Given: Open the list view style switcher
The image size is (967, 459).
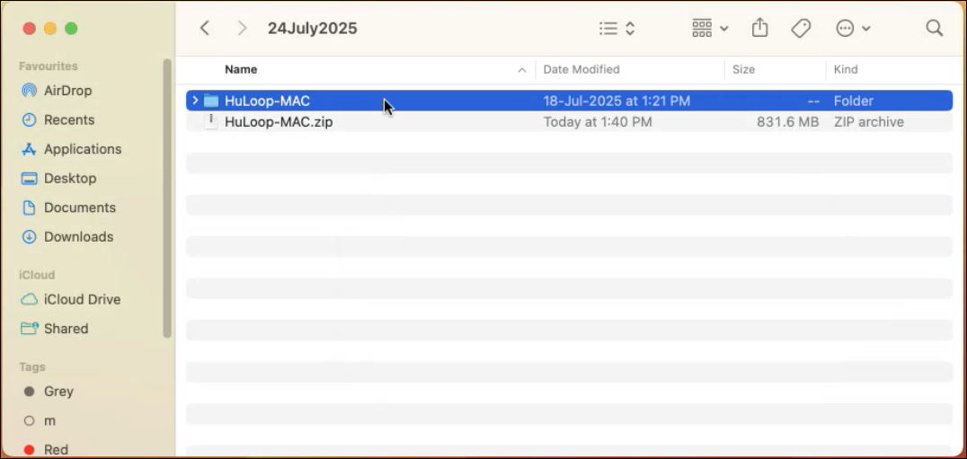Looking at the screenshot, I should tap(617, 29).
